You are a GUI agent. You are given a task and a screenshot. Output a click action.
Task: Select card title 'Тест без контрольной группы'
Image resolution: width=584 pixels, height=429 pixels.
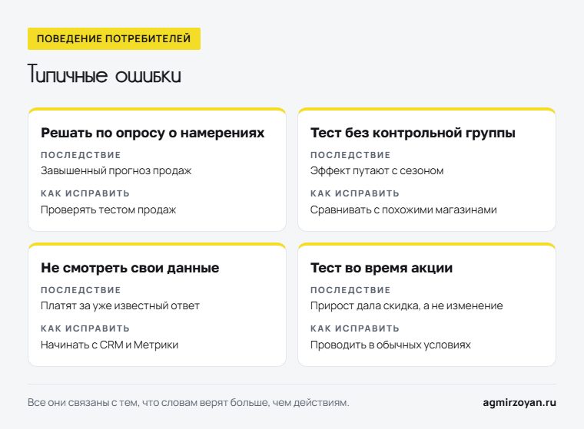[x=413, y=133]
